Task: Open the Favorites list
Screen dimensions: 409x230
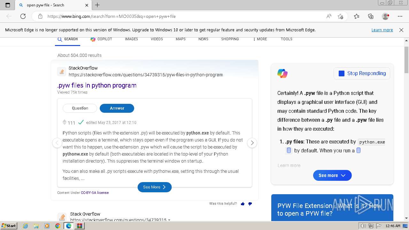Action: pos(357,16)
